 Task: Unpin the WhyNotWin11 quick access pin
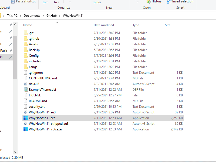10,57
